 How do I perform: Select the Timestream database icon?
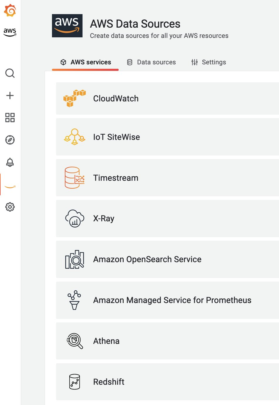[74, 178]
